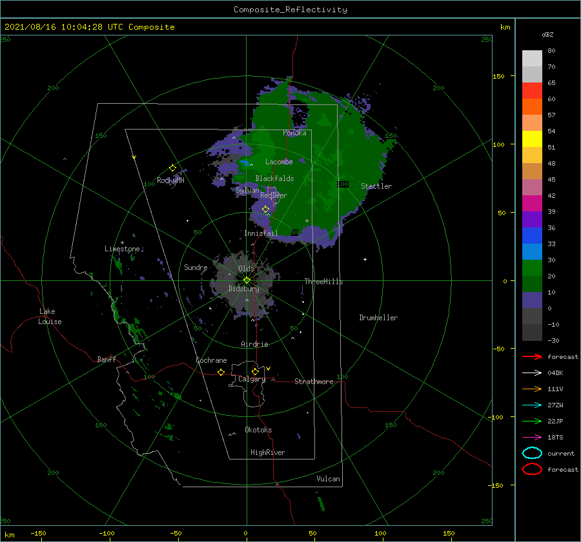Click the Cochrane label
The width and height of the screenshot is (581, 542).
[211, 360]
